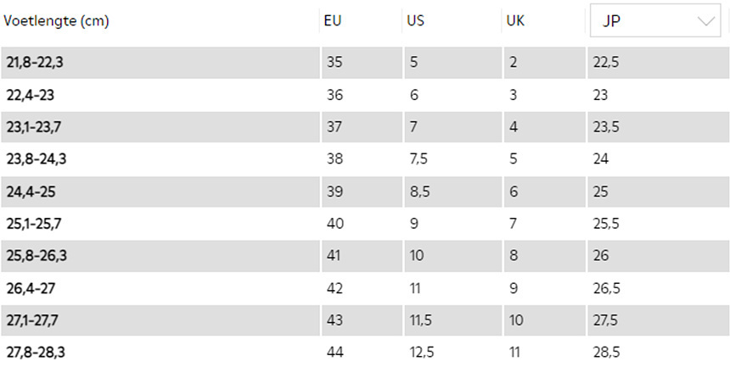
Task: Click JP size 28,5 cell
Action: pyautogui.click(x=606, y=351)
